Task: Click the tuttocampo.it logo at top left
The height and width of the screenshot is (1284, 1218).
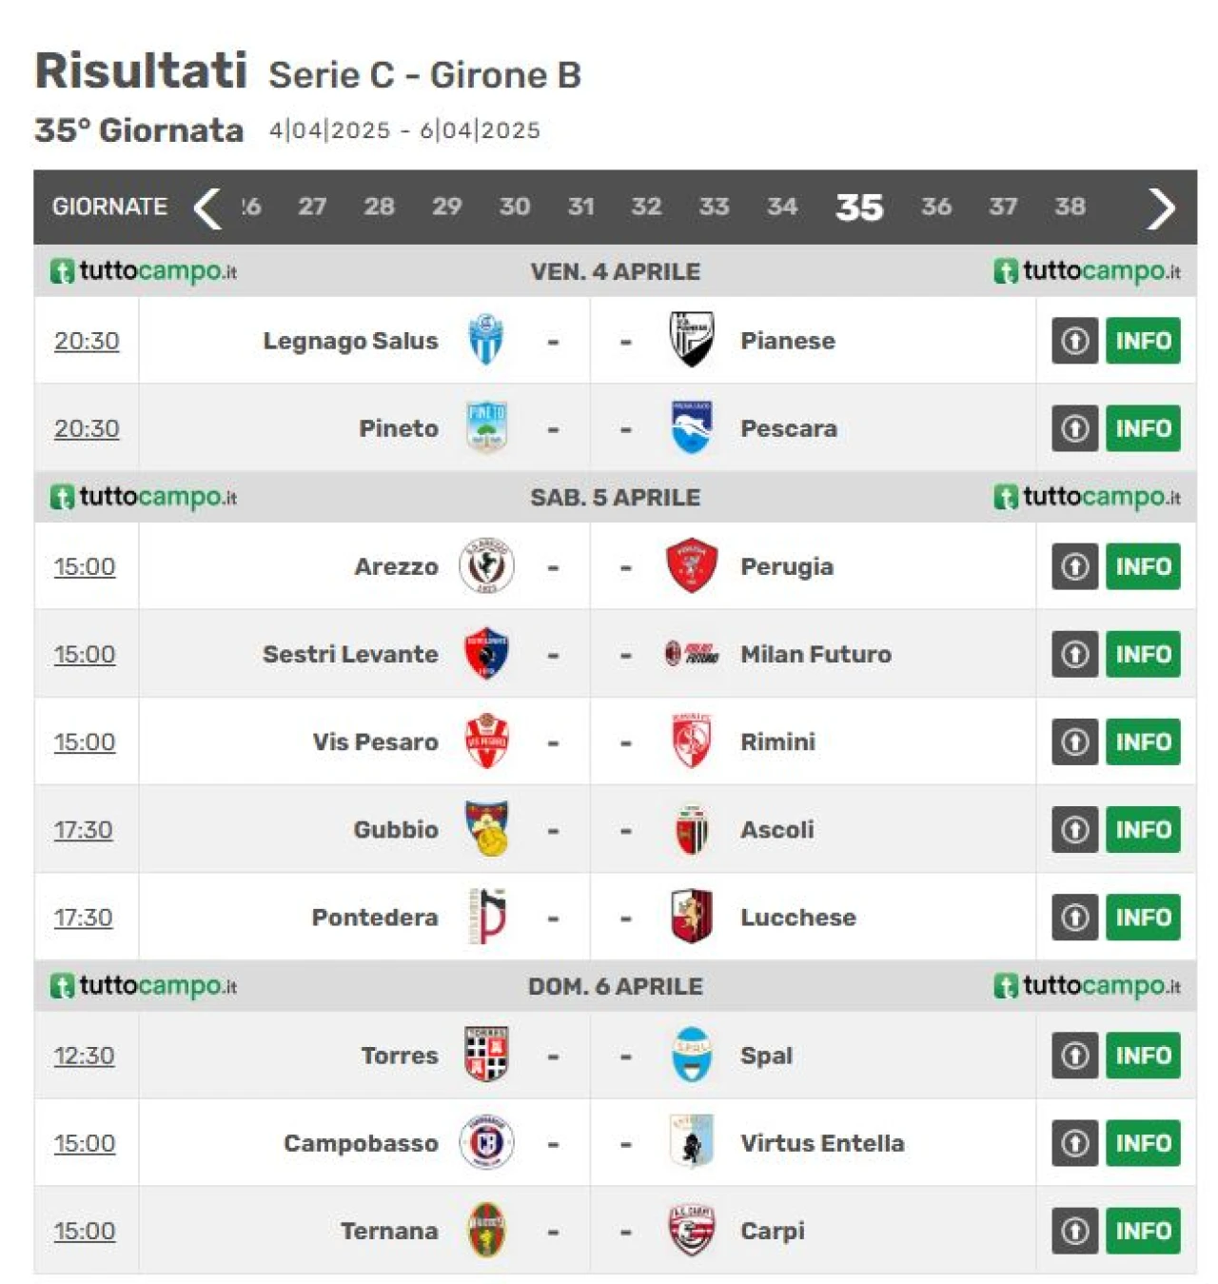Action: coord(144,271)
